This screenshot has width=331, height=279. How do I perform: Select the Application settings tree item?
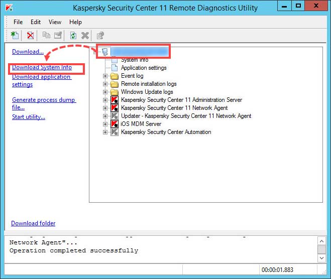click(x=144, y=68)
